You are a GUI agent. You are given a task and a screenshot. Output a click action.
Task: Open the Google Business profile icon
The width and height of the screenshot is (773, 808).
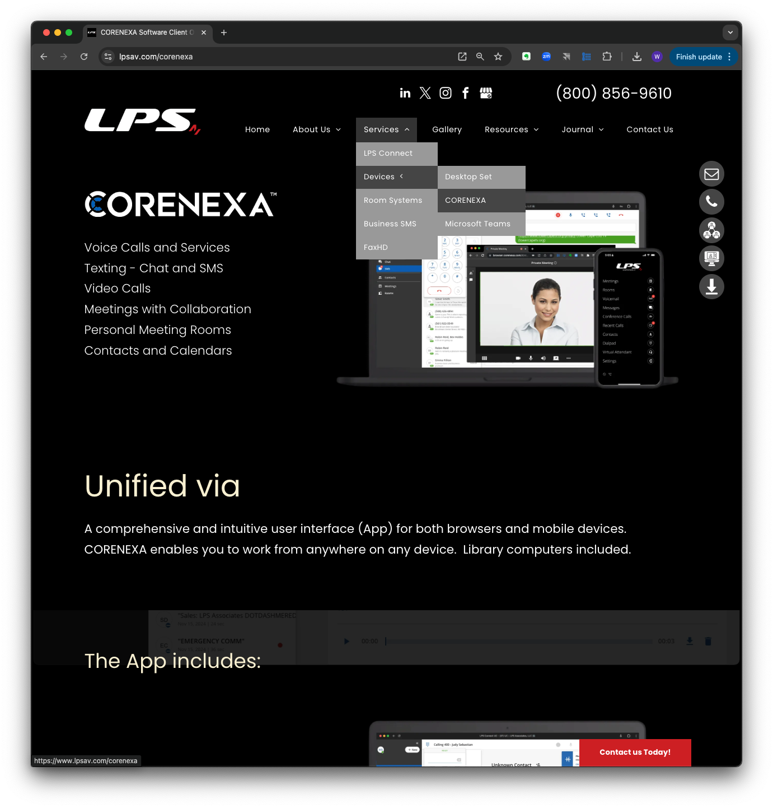(486, 93)
